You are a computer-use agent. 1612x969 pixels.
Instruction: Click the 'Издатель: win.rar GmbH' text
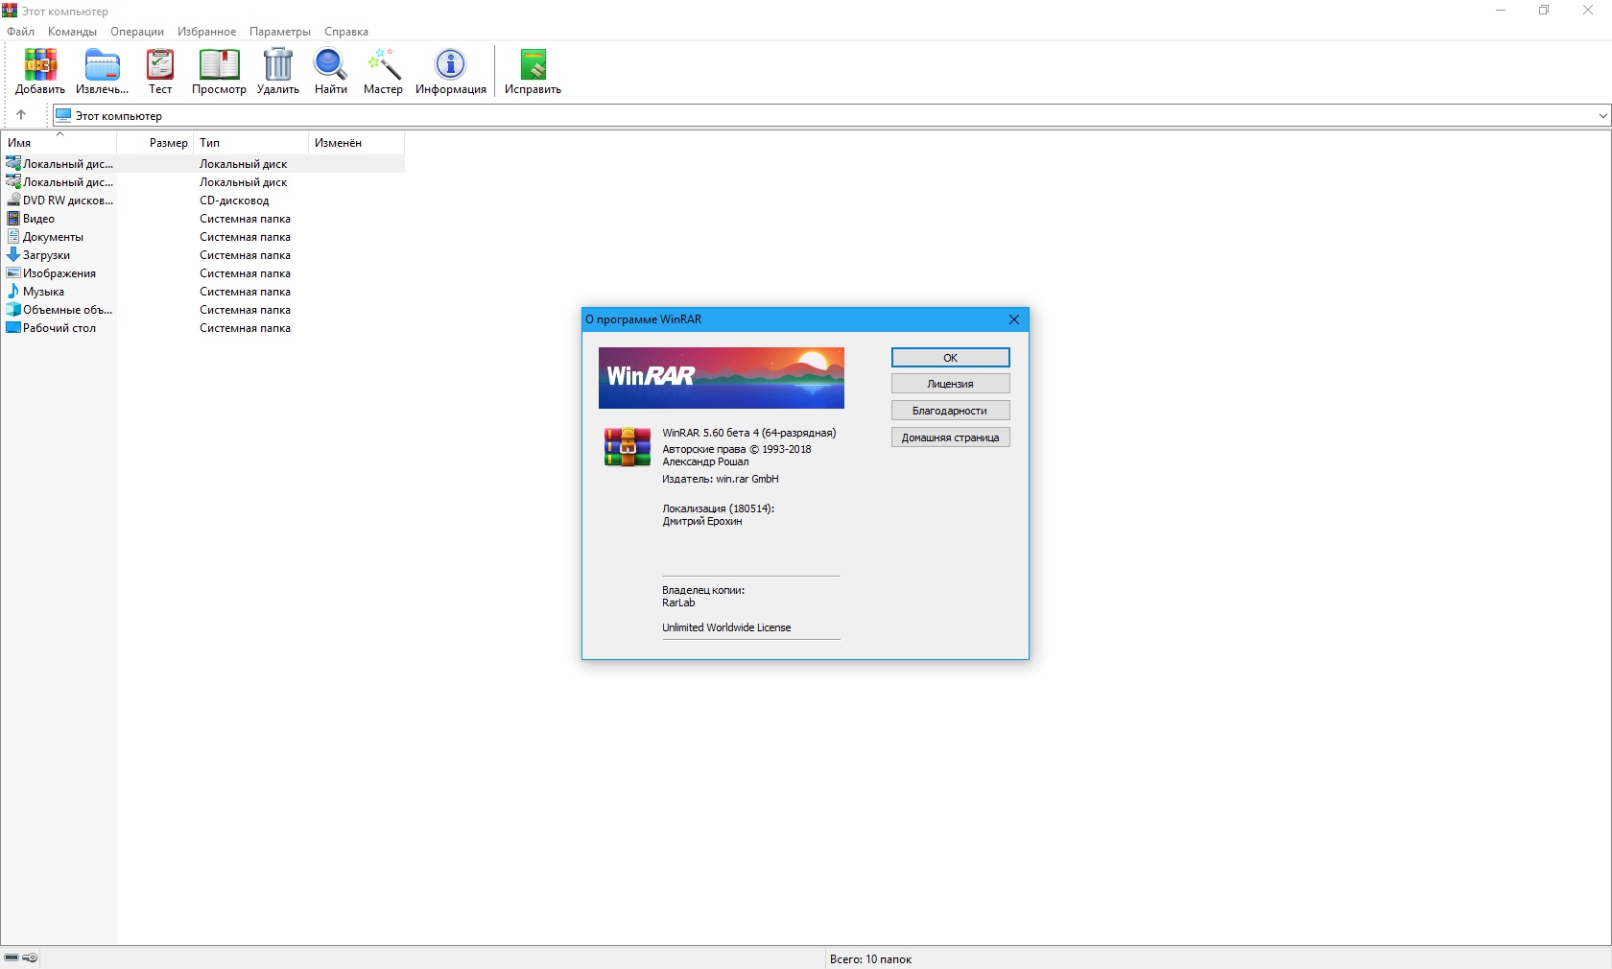[x=721, y=479]
